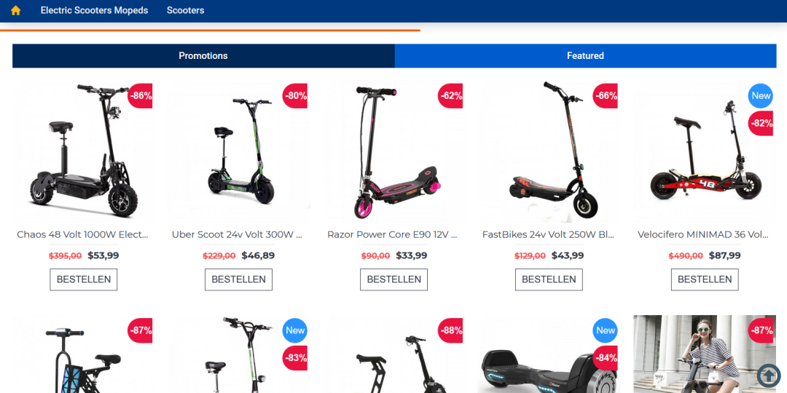The image size is (787, 393).
Task: View the Chaos 48 Volt scooter image
Action: [83, 151]
